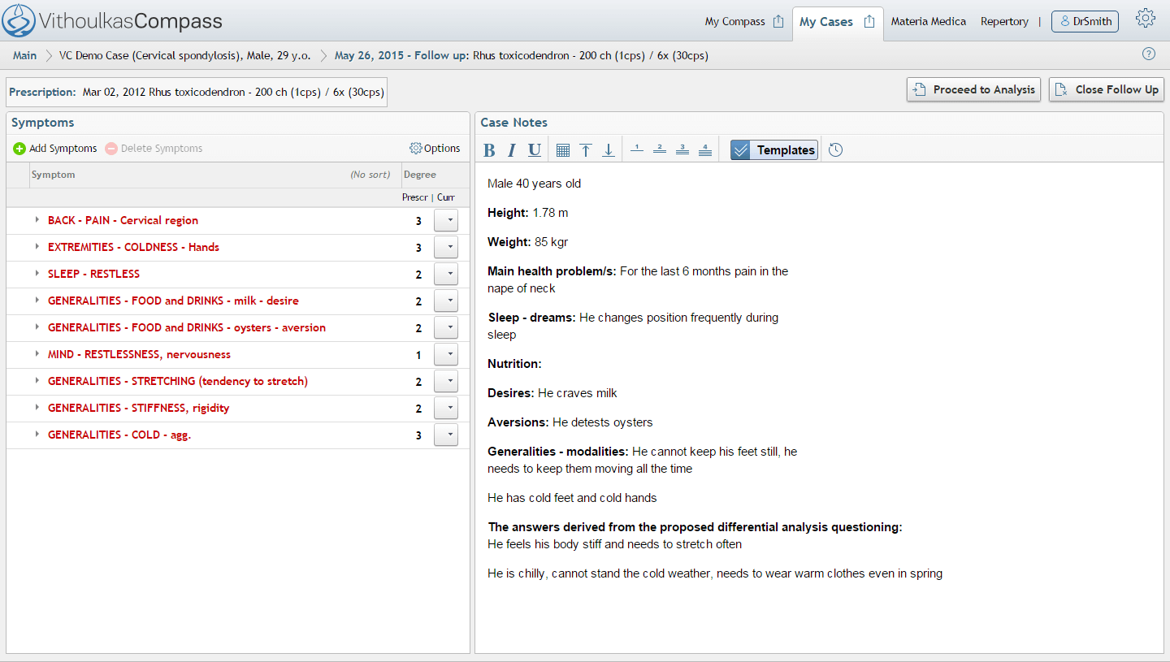Toggle italic formatting in Case Notes

tap(512, 150)
